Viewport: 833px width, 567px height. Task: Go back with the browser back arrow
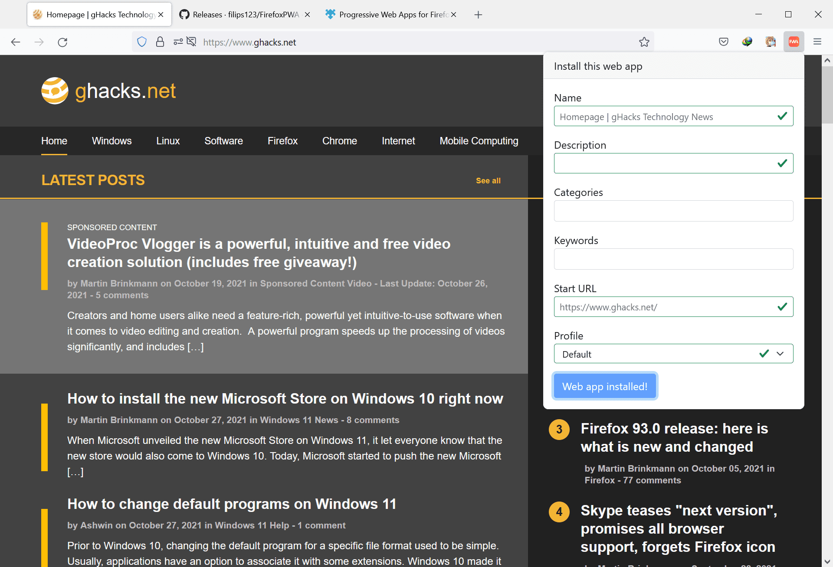(16, 42)
